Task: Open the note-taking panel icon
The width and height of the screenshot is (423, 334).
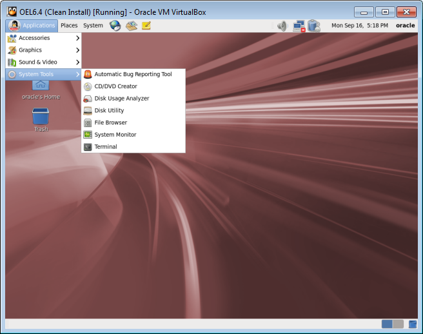Action: click(x=146, y=26)
